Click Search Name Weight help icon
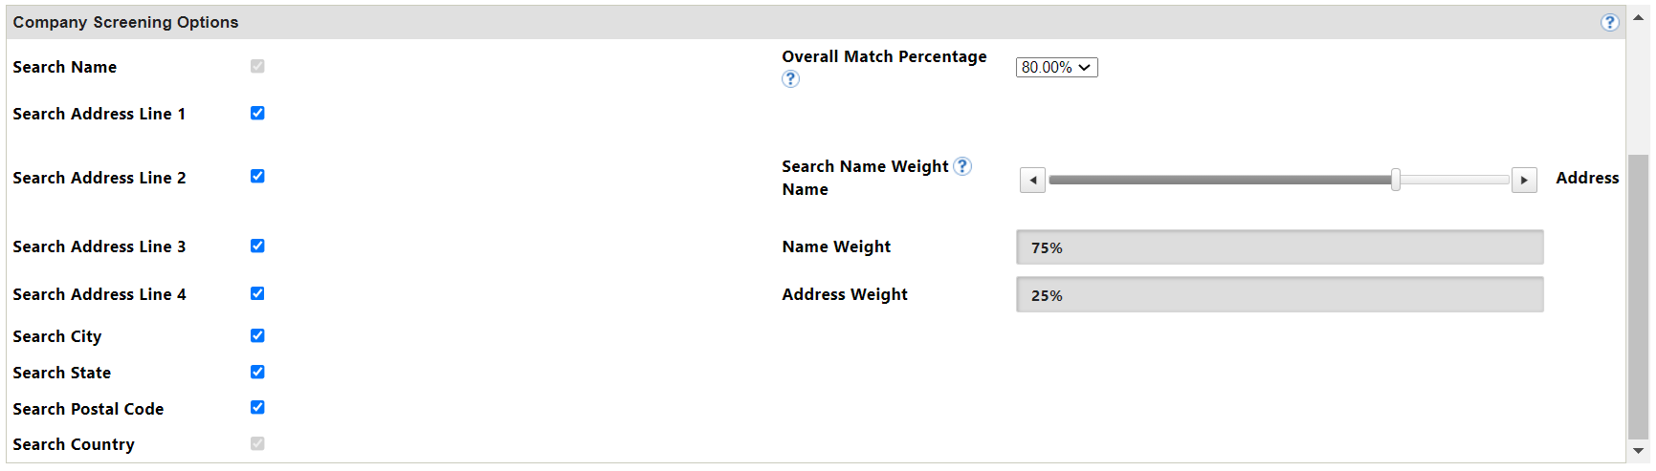This screenshot has height=471, width=1656. [x=962, y=166]
